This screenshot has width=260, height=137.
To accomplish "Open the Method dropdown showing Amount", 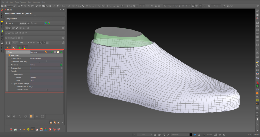I will click(x=62, y=77).
